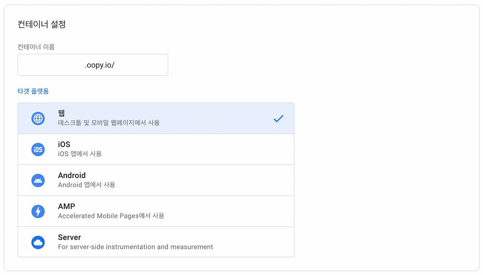Choose the Server platform title
Screen dimensions: 483x275
click(x=69, y=237)
